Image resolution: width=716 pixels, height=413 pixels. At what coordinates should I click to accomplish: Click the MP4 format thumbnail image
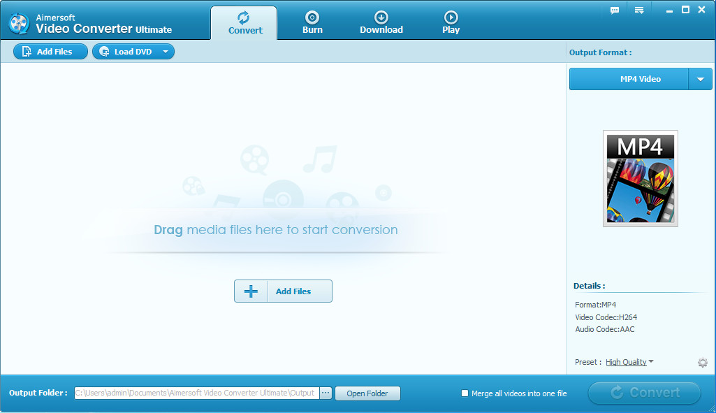pyautogui.click(x=640, y=178)
